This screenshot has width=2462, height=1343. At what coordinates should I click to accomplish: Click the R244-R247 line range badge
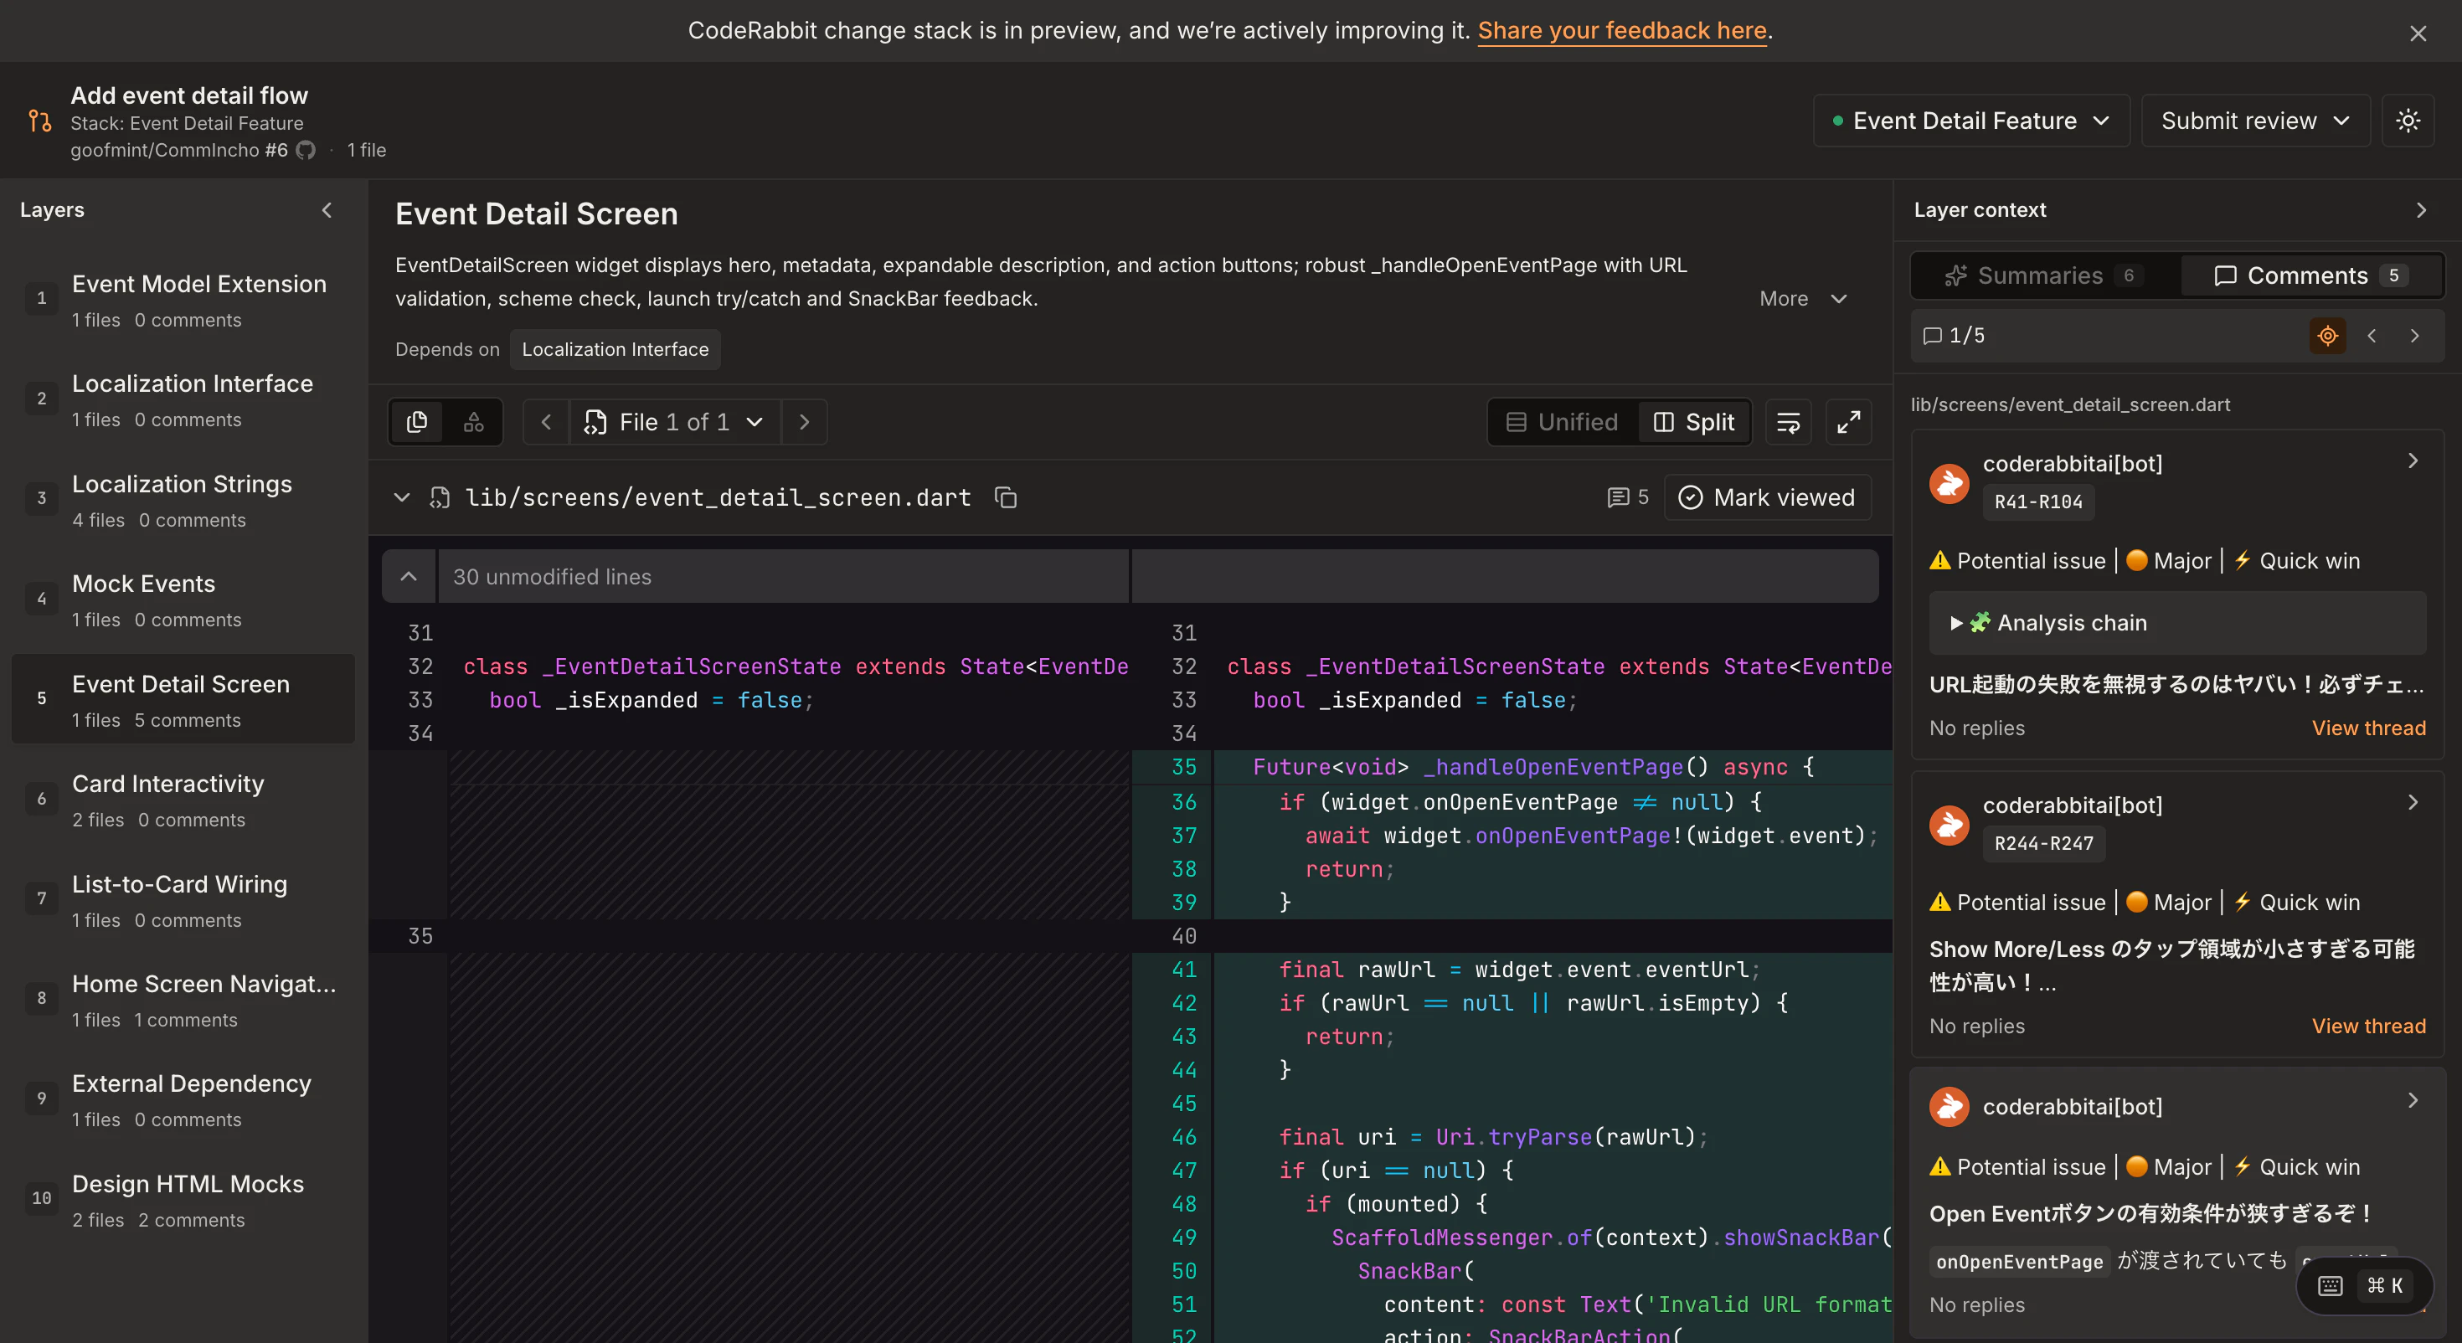click(x=2043, y=843)
